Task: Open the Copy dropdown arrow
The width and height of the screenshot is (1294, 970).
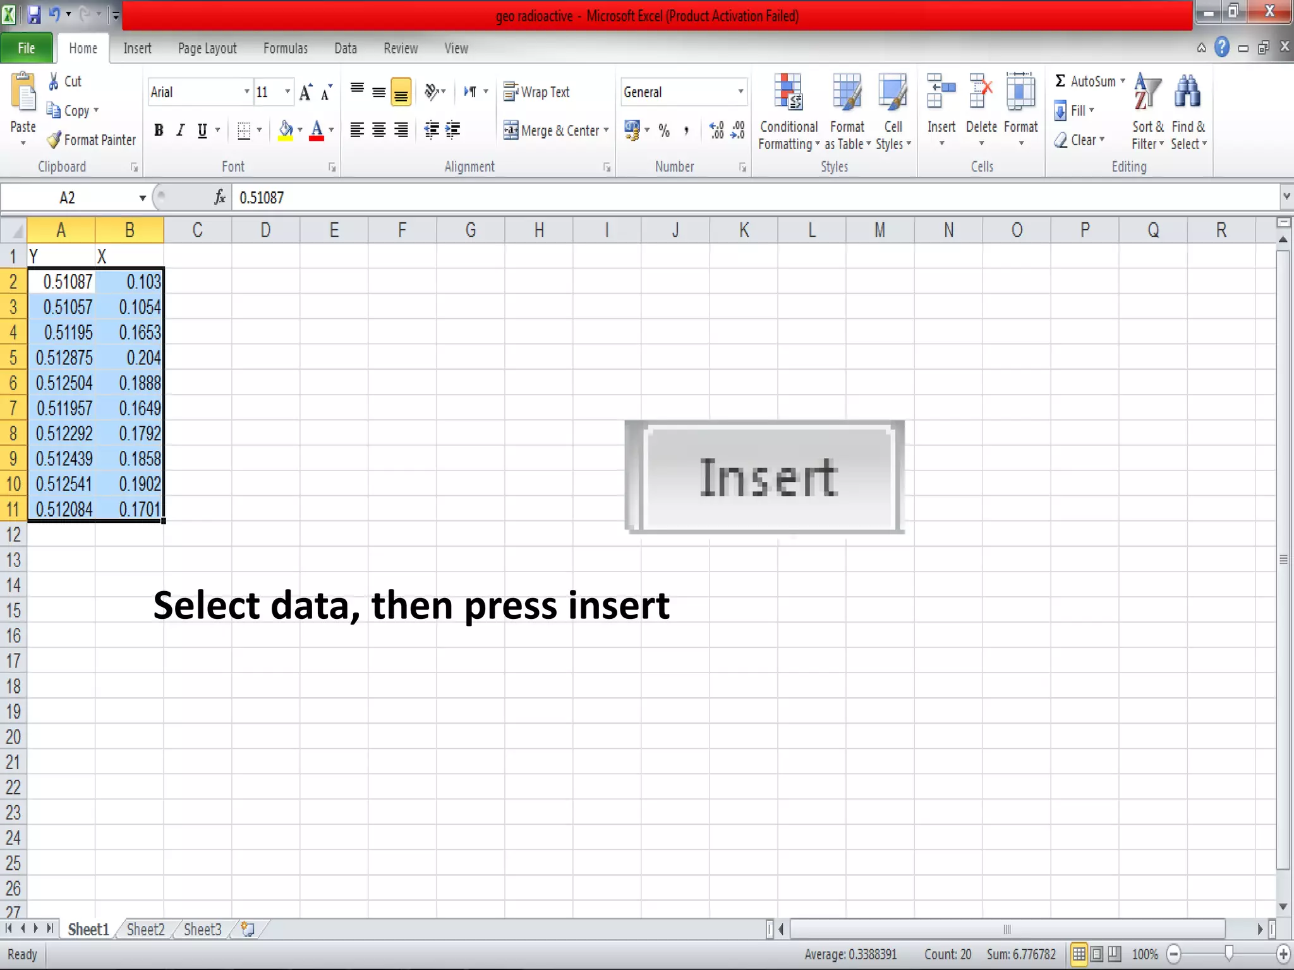Action: 96,111
